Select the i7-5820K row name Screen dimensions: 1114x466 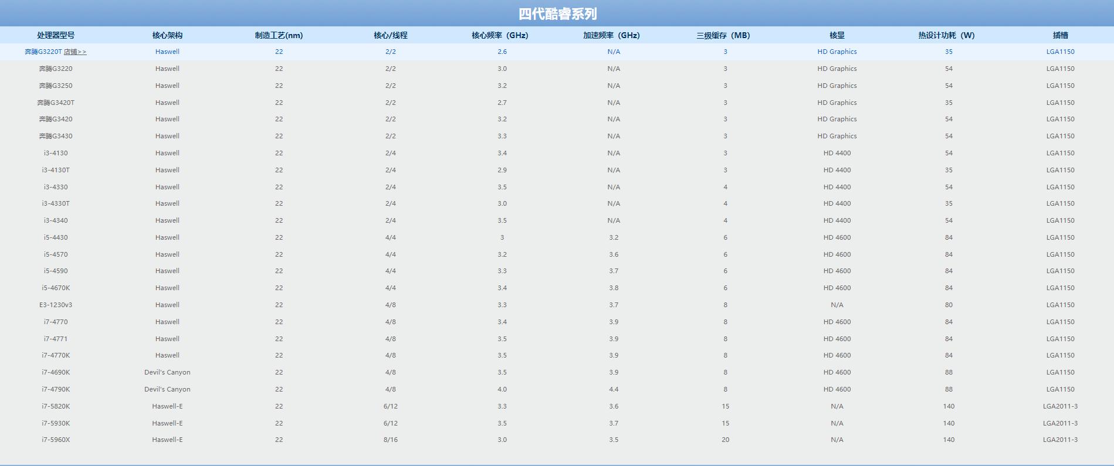click(56, 406)
